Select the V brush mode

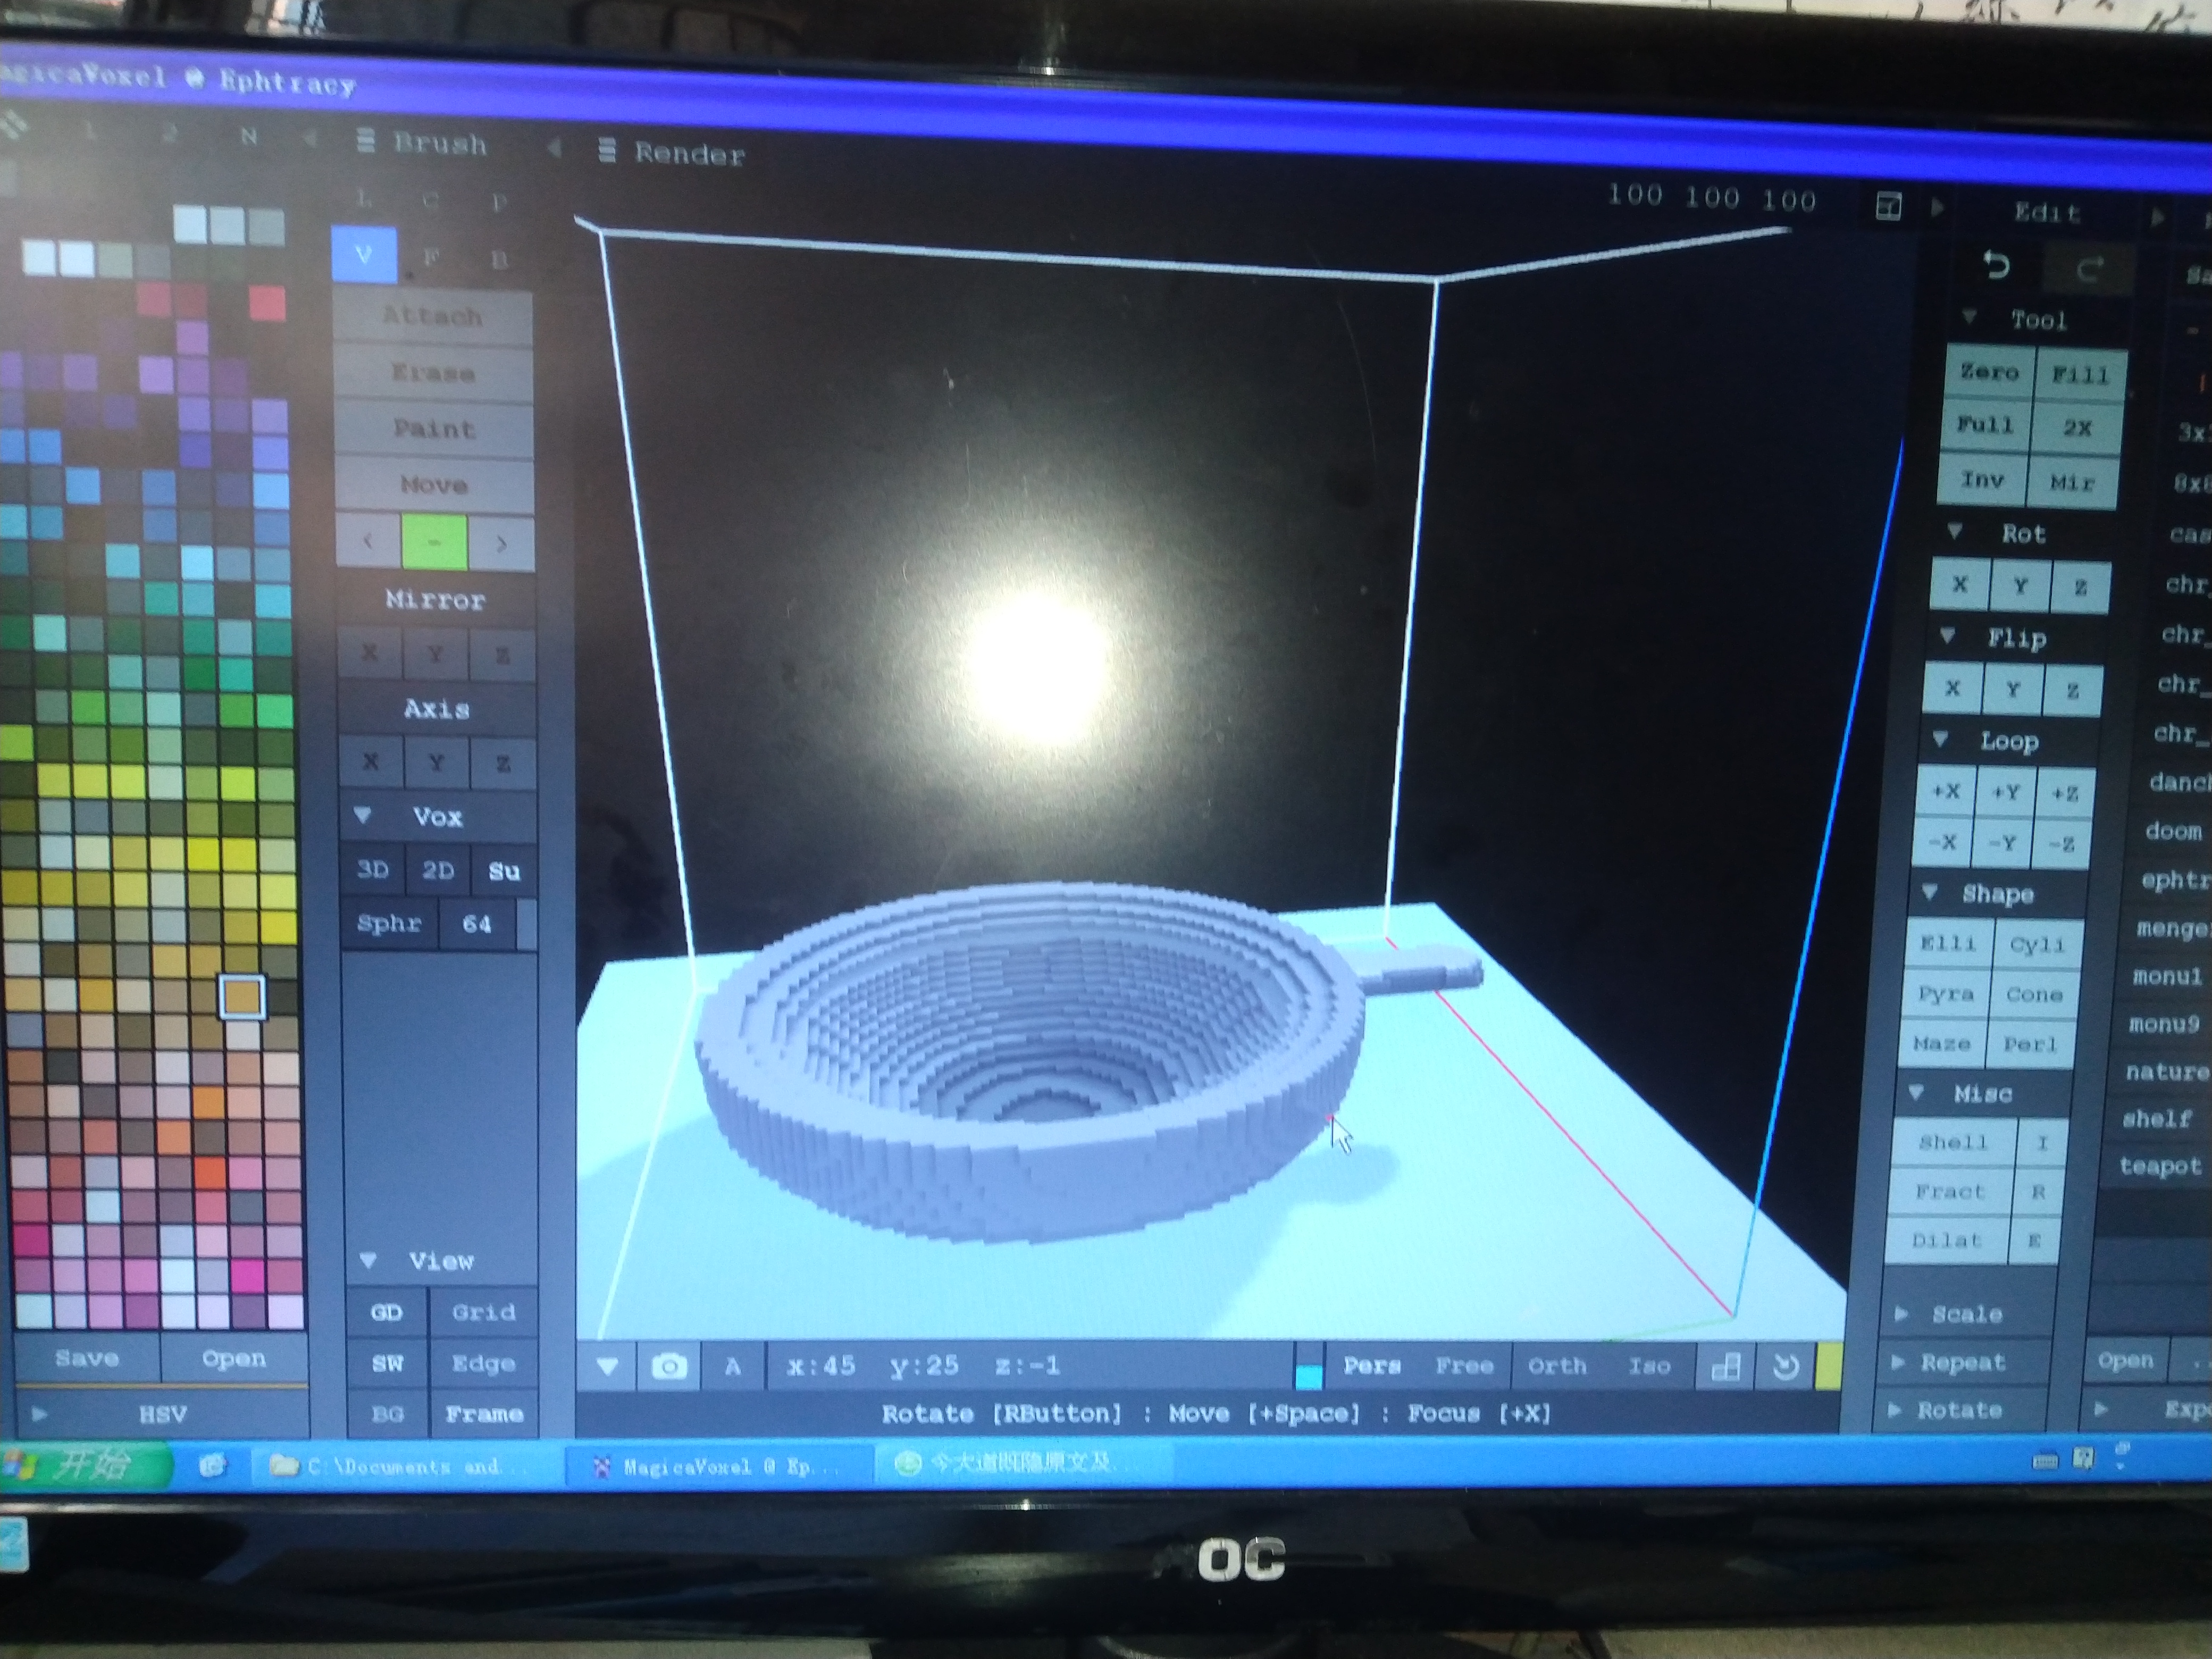pos(363,254)
